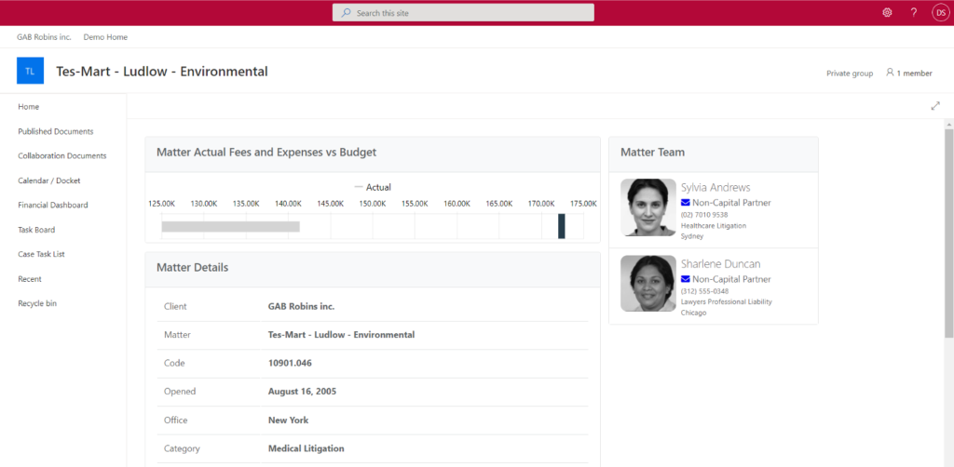This screenshot has height=467, width=954.
Task: Toggle the Actual legend series in chart
Action: pyautogui.click(x=373, y=187)
